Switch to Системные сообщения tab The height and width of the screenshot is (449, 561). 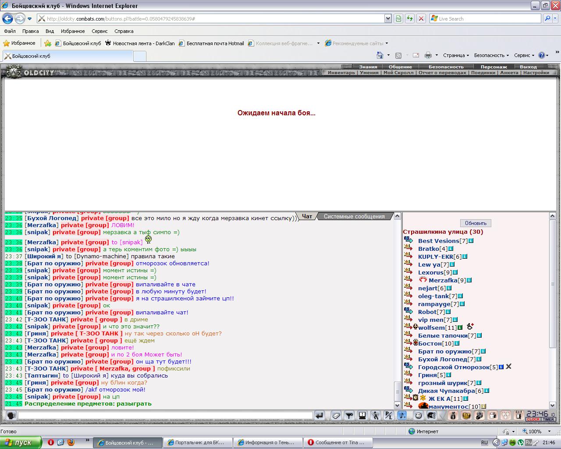point(354,216)
